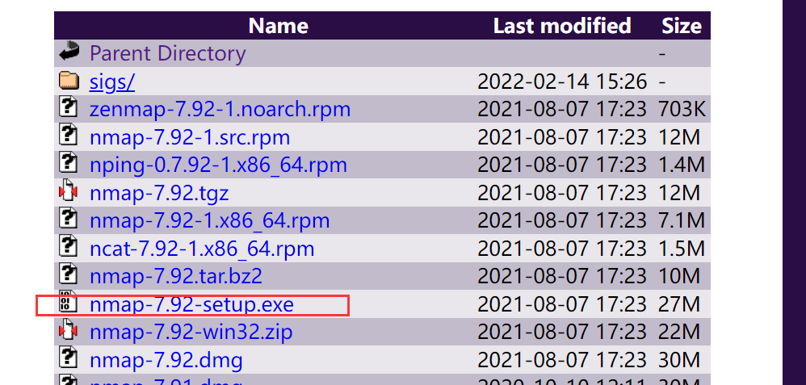Select the 1.4M size of the nping rpm
806x385 pixels.
point(682,165)
